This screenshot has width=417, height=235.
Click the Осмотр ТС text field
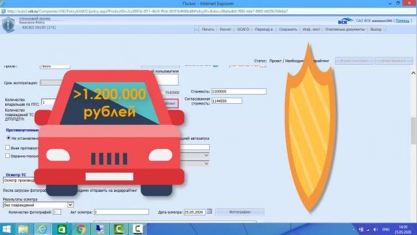[19, 180]
